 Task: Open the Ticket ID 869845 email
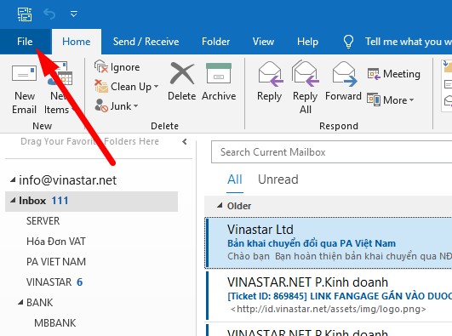pos(329,296)
